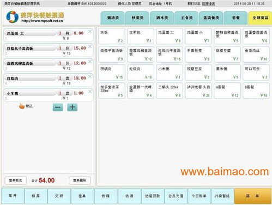
Task: Open 今日账单 today's bills
Action: click(199, 196)
